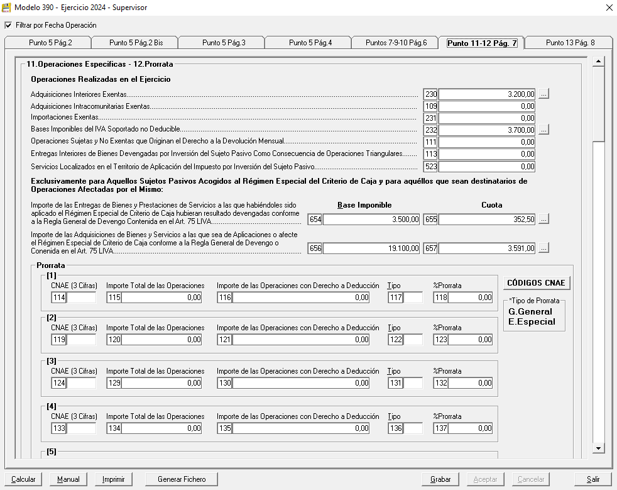
Task: Focus Derecho a Deducción field 116
Action: click(x=300, y=298)
